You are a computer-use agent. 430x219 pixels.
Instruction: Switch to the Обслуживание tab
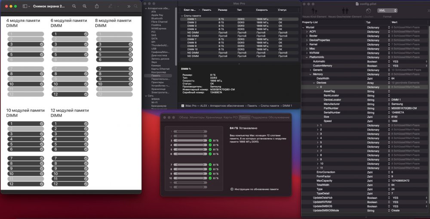point(279,117)
